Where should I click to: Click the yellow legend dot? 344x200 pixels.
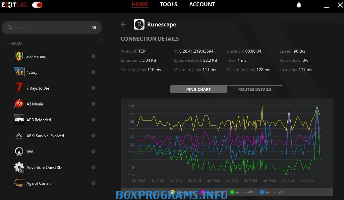[x=173, y=192]
